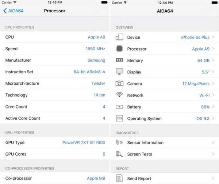
Task: Tap the iOS Operating System icon
Action: (x=119, y=119)
